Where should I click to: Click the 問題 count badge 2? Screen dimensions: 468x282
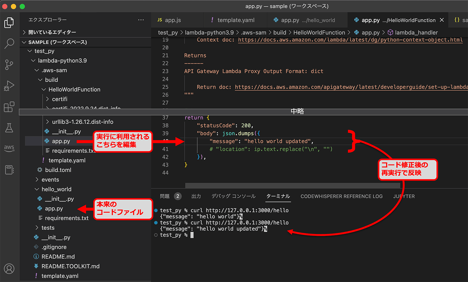click(178, 196)
